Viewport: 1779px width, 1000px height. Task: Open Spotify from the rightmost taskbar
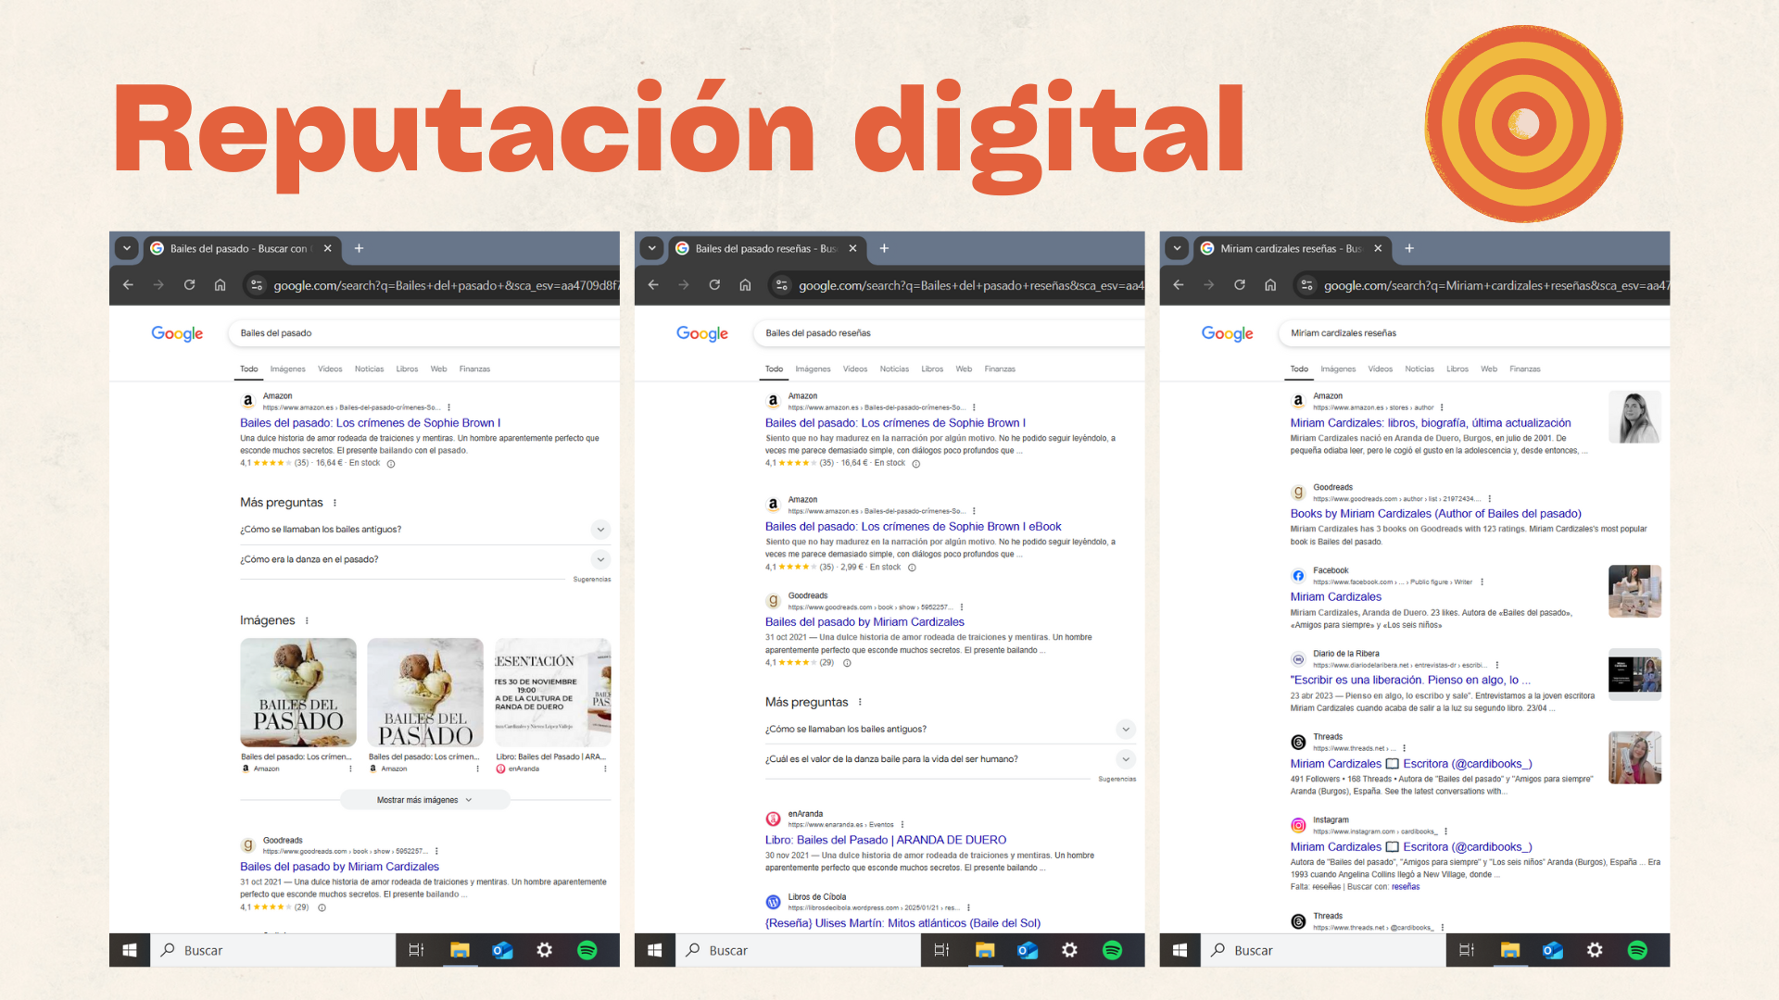(1637, 950)
